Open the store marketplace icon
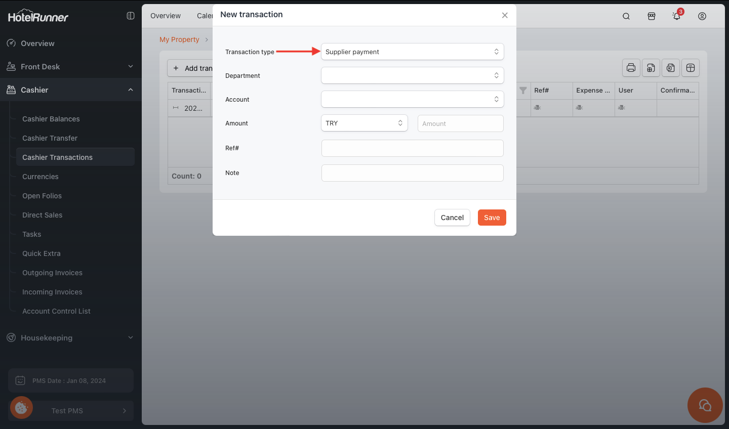 click(x=652, y=16)
